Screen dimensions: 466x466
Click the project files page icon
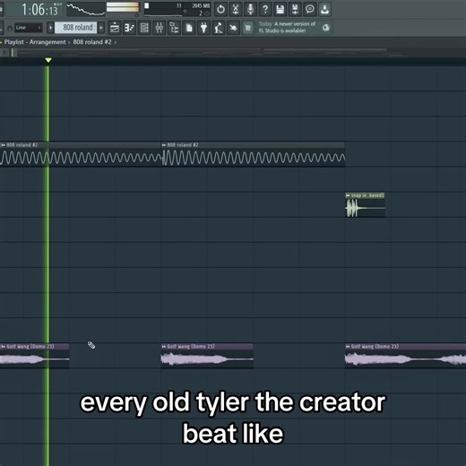[x=189, y=28]
